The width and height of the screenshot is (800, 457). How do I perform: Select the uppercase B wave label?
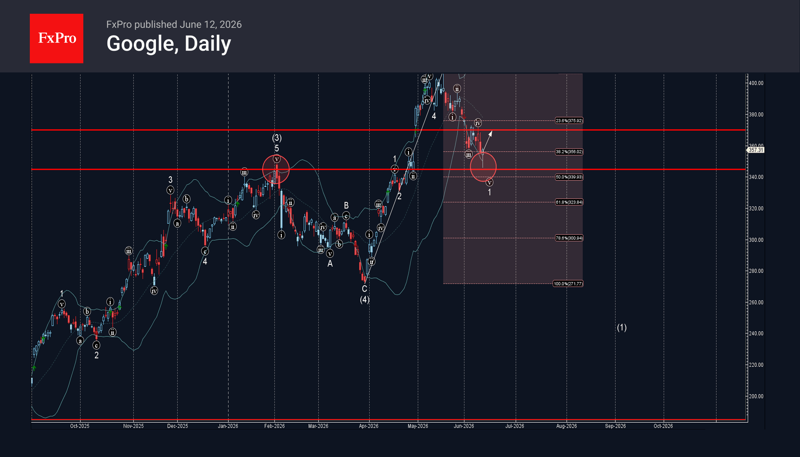pyautogui.click(x=346, y=206)
